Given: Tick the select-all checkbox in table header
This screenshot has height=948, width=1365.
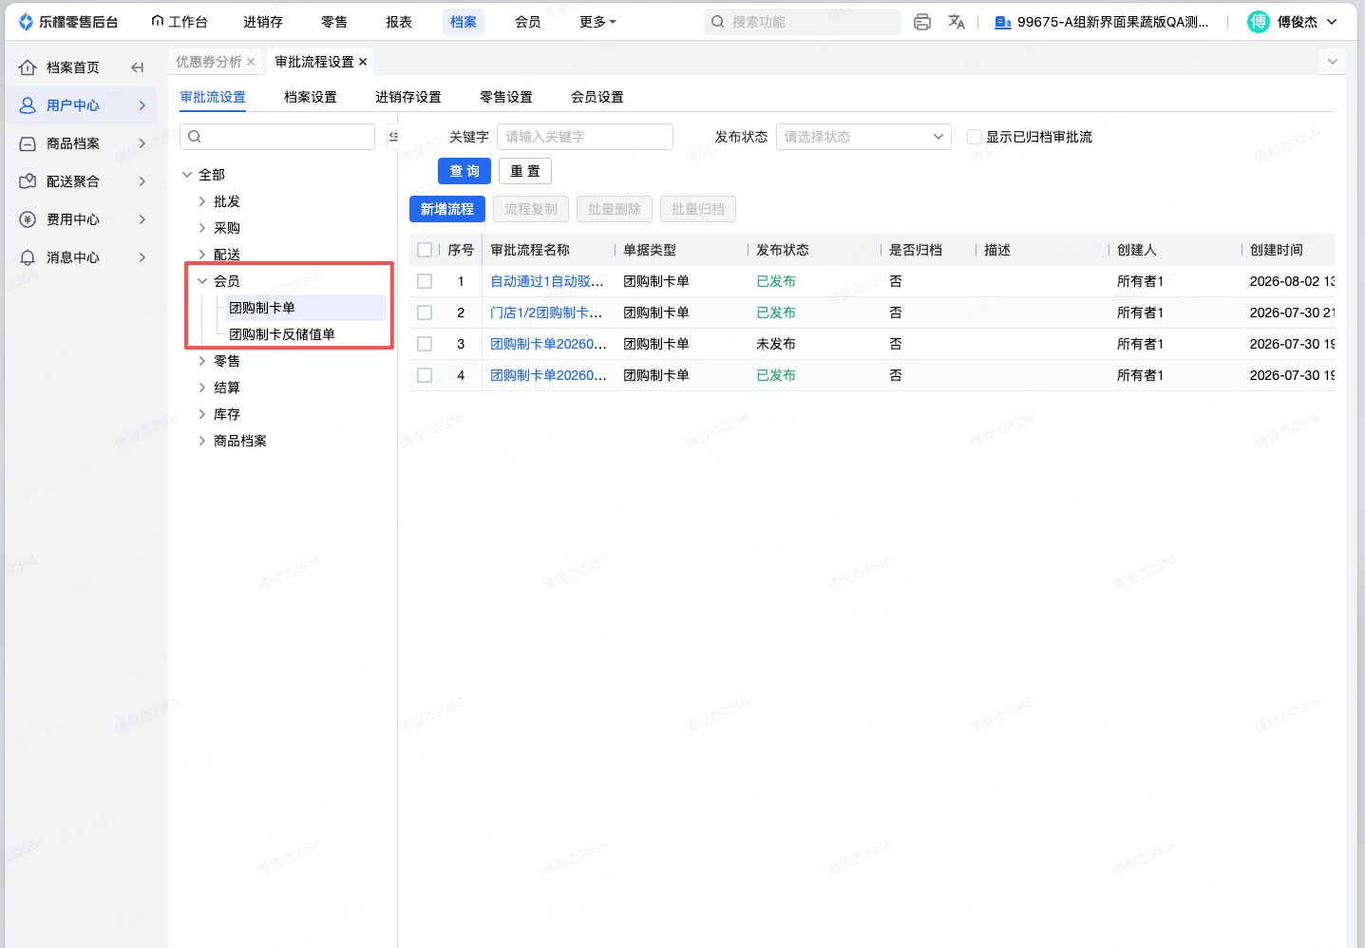Looking at the screenshot, I should click(x=425, y=250).
